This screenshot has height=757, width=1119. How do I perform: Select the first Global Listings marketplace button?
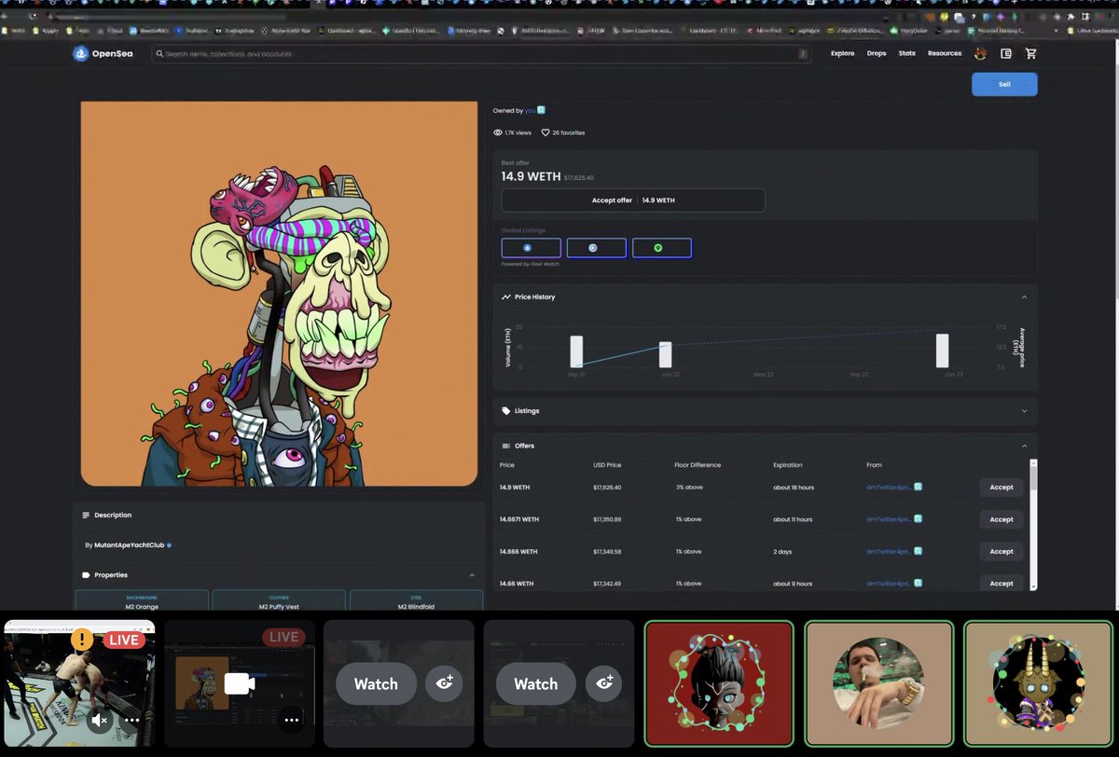tap(531, 248)
